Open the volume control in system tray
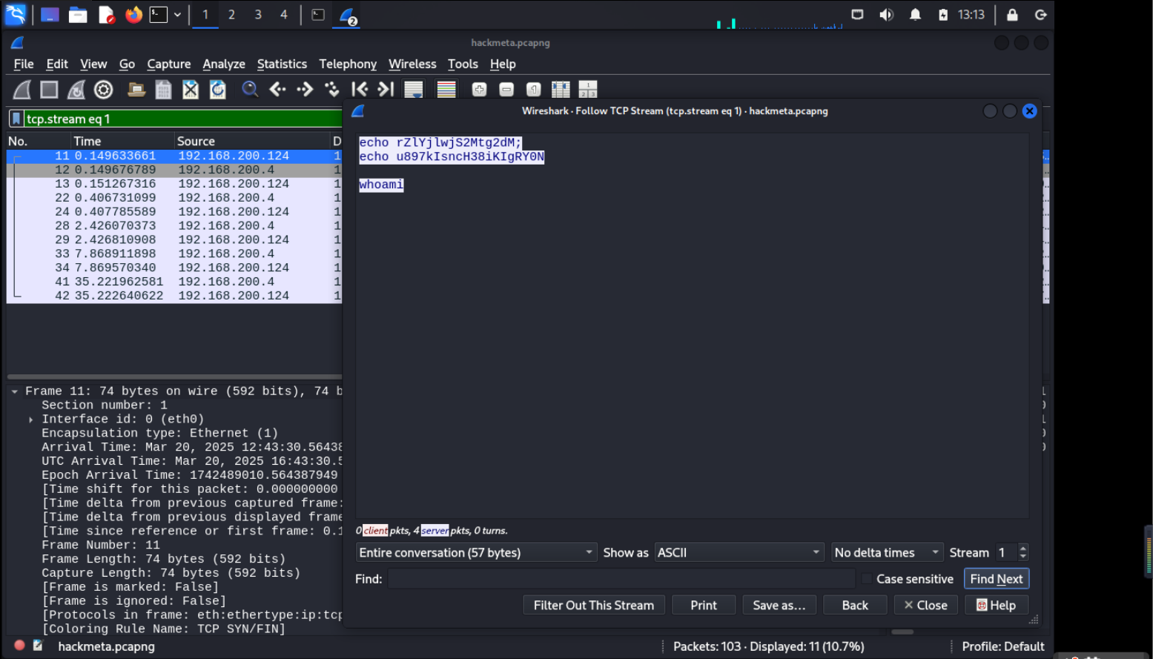 [x=886, y=14]
